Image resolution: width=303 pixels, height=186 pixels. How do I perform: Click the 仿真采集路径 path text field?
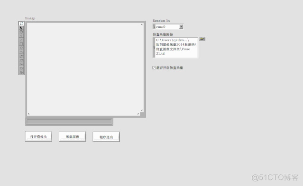pyautogui.click(x=176, y=47)
